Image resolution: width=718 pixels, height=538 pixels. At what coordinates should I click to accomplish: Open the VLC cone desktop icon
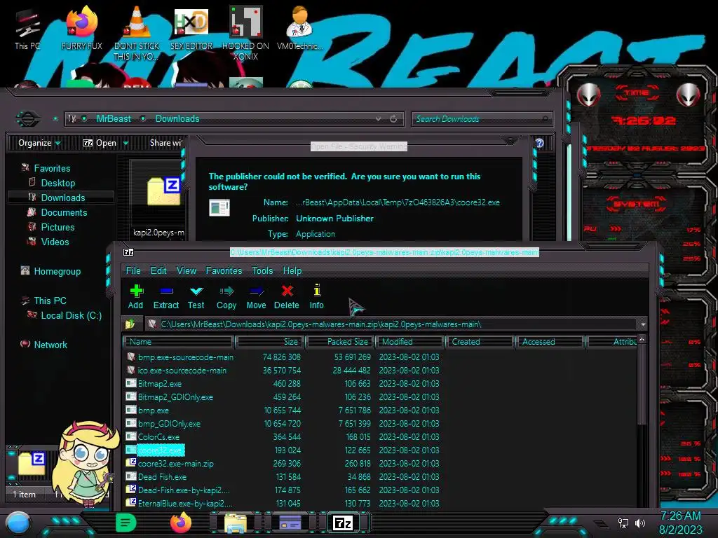click(137, 33)
